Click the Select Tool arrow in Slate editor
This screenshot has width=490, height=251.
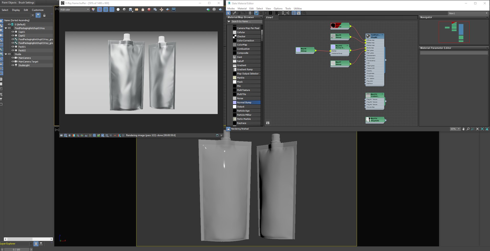click(x=229, y=13)
